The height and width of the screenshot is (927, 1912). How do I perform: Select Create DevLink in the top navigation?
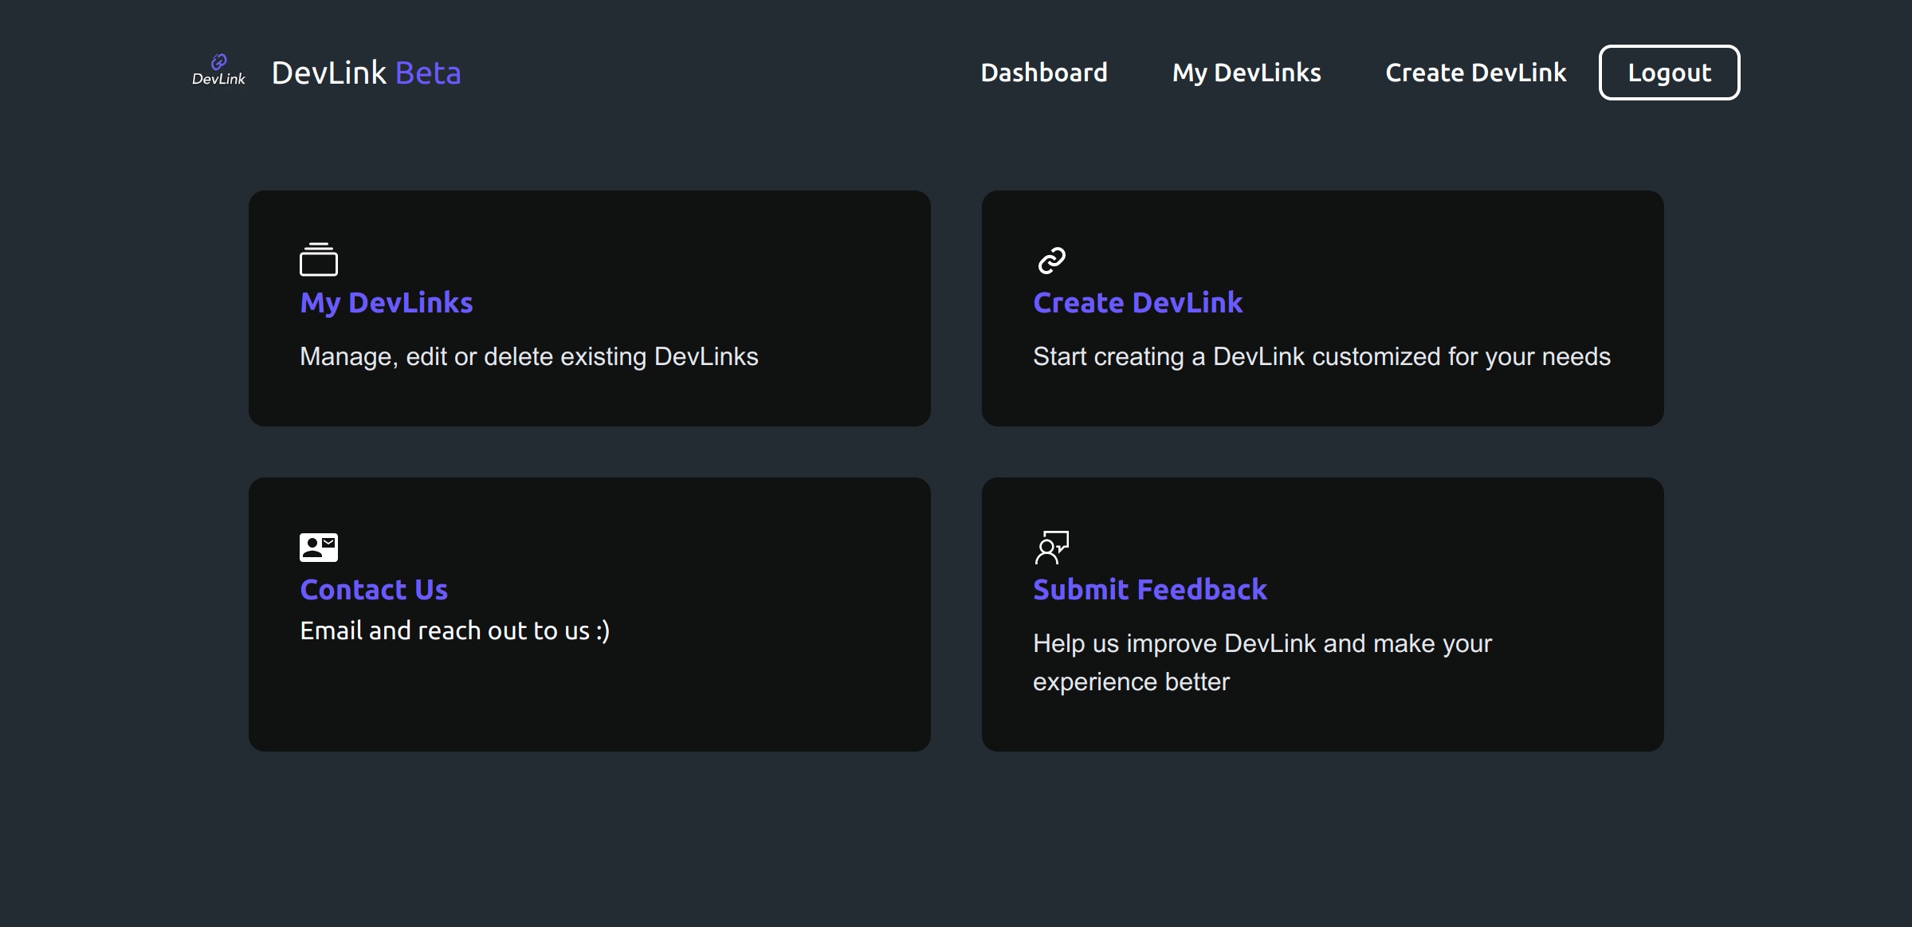[1475, 73]
